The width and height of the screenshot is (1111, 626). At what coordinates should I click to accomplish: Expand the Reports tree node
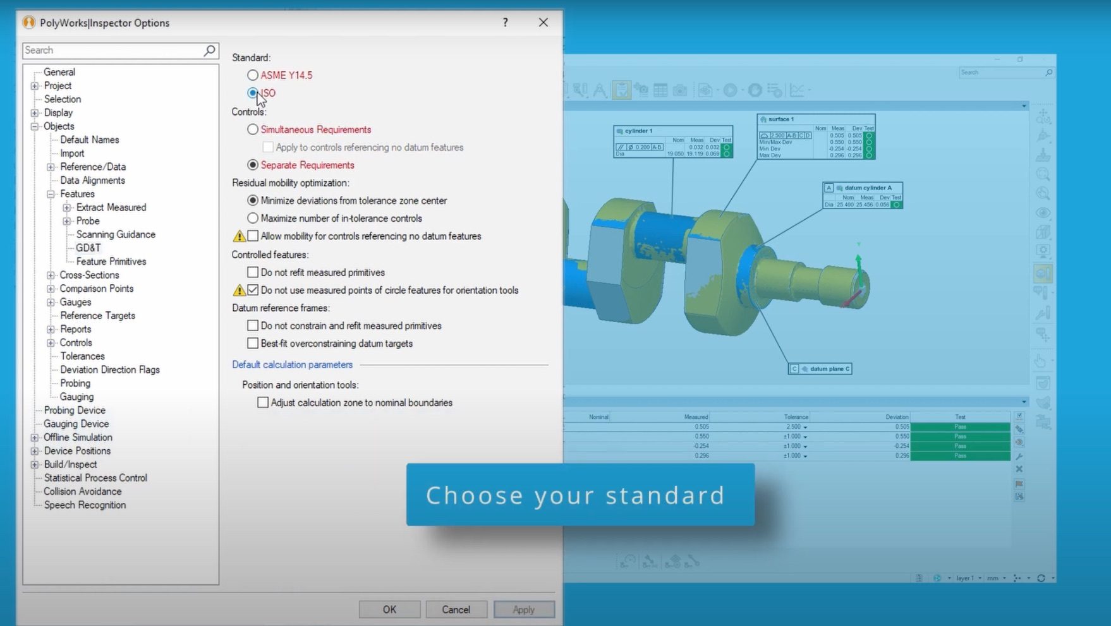[51, 329]
